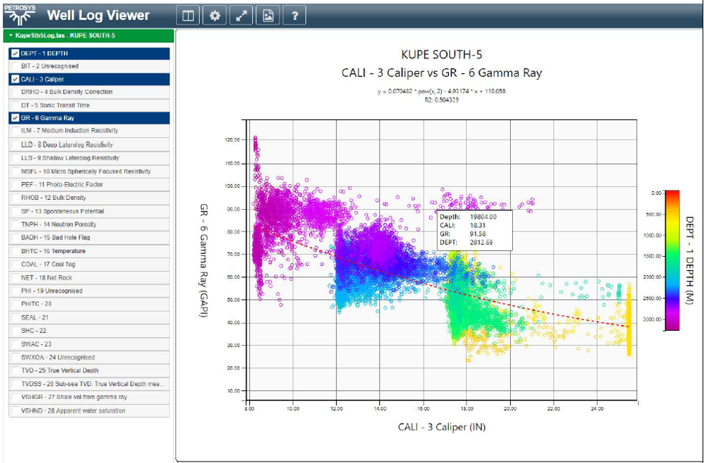Click the KUPE SOUTH-5 chart title
The image size is (704, 463).
[441, 55]
